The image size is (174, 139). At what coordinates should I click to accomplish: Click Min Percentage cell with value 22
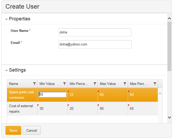(83, 95)
